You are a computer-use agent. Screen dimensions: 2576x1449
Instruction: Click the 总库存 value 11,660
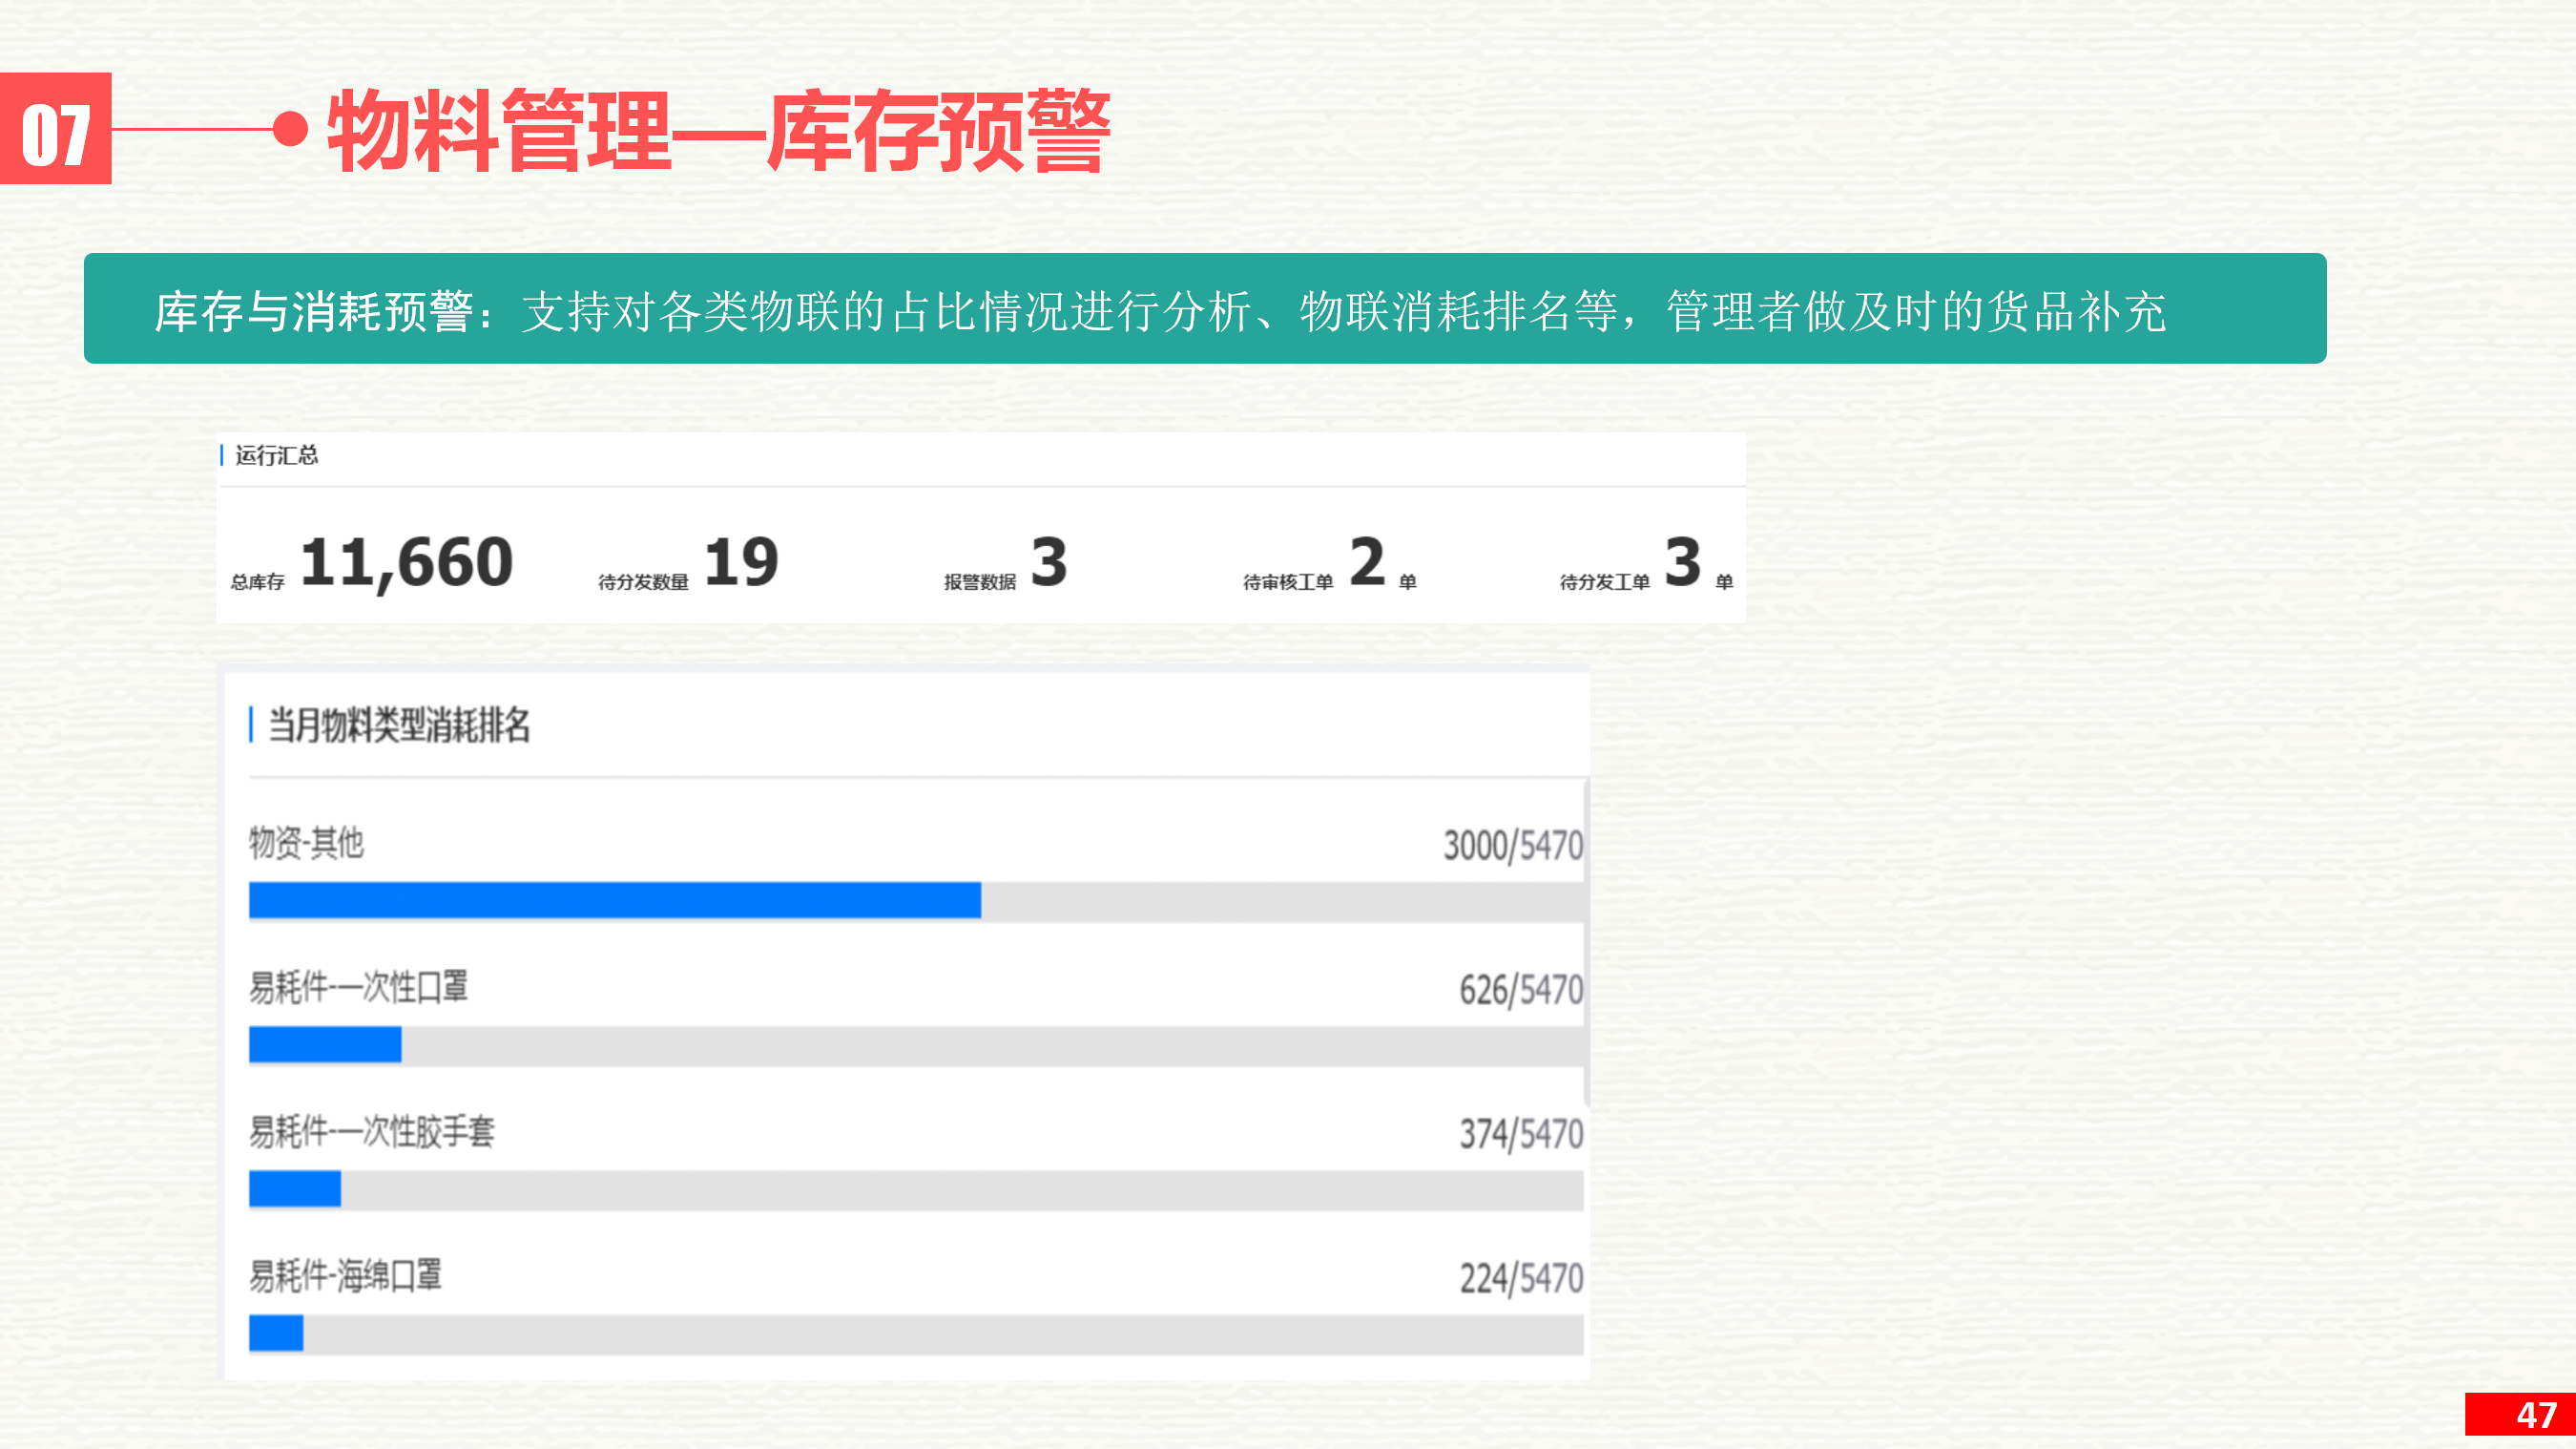tap(407, 562)
